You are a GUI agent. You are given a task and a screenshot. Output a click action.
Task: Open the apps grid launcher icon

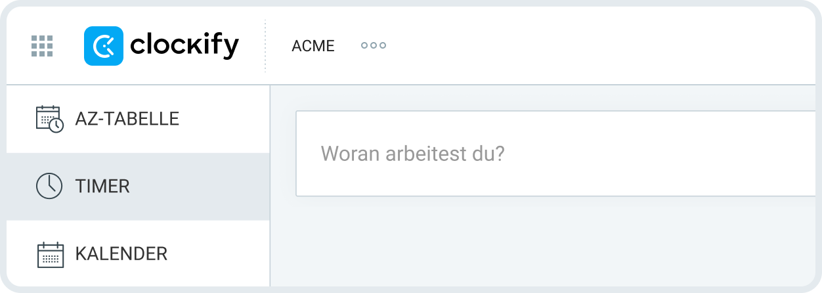[42, 46]
